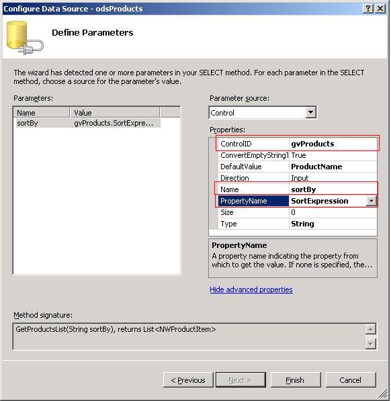Cancel the data source wizard
This screenshot has width=391, height=401.
(x=351, y=380)
